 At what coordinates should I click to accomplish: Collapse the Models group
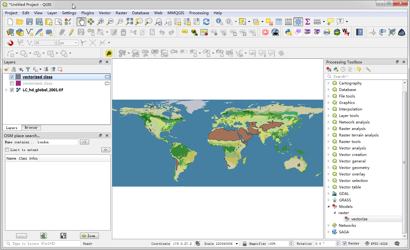click(x=329, y=207)
